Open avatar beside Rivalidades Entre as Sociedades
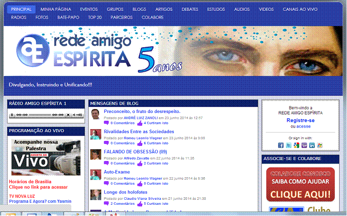The width and height of the screenshot is (347, 216). (x=95, y=135)
